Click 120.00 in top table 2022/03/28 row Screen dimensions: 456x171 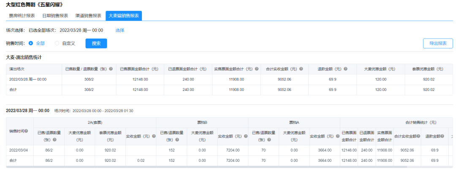pos(381,79)
